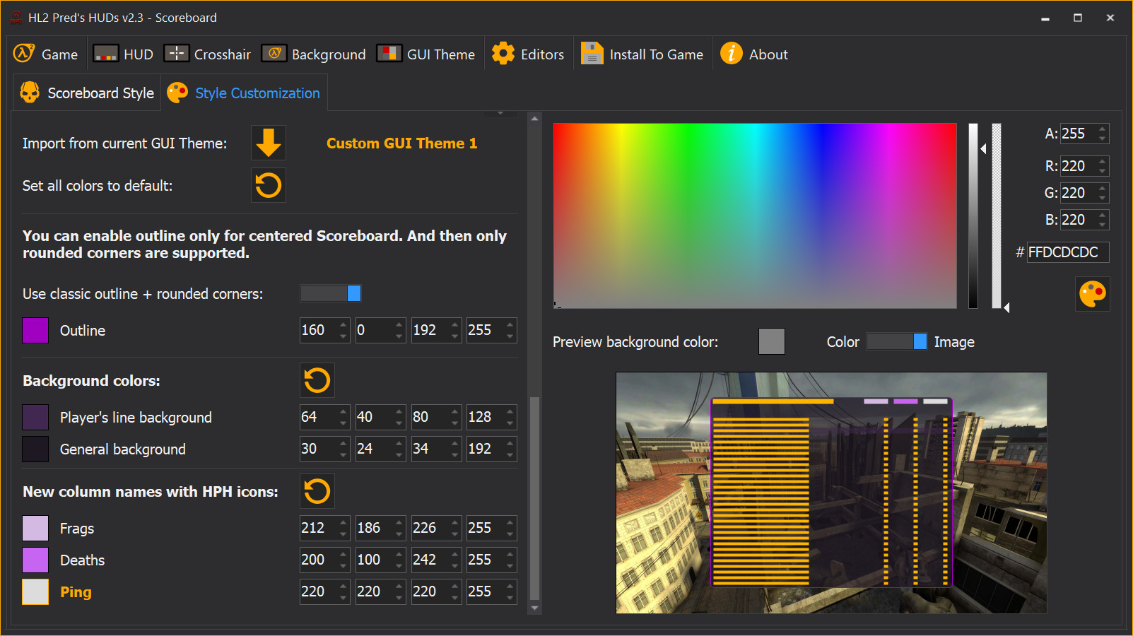Click the Scoreboard Style mask icon
1133x636 pixels.
click(29, 92)
